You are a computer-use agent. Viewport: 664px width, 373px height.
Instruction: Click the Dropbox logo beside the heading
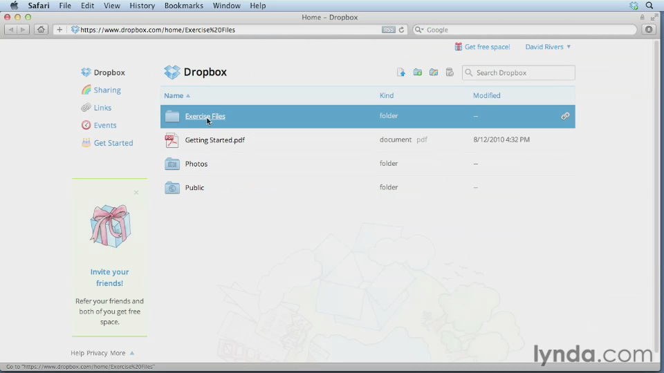point(172,73)
